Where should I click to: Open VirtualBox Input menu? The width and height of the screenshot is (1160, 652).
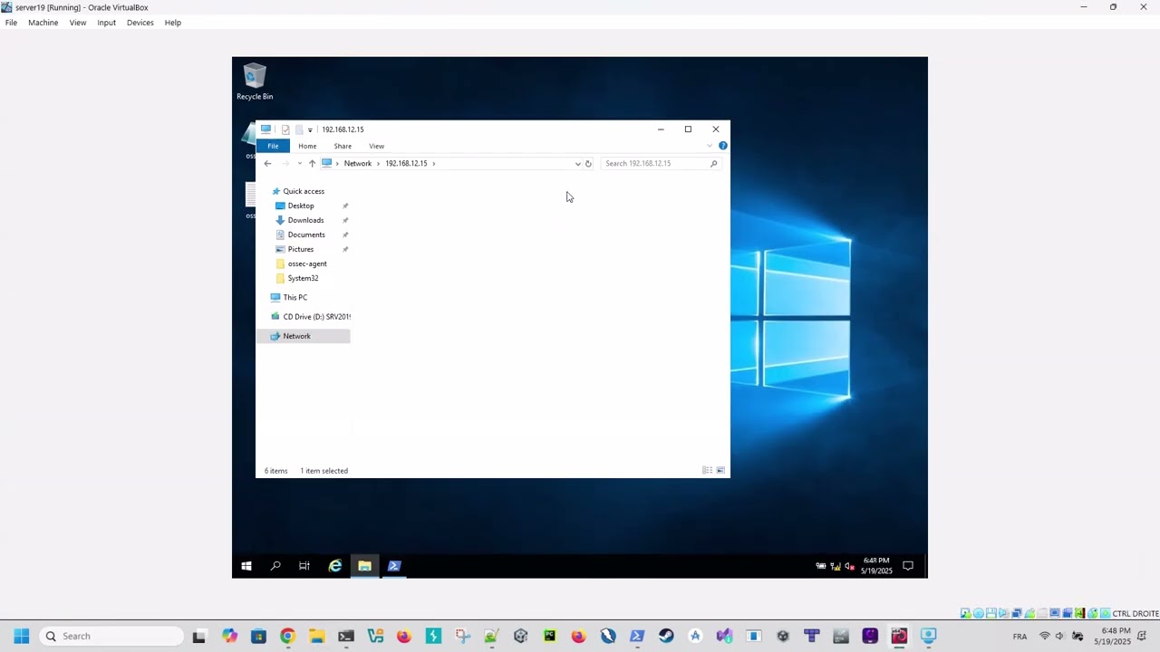107,23
